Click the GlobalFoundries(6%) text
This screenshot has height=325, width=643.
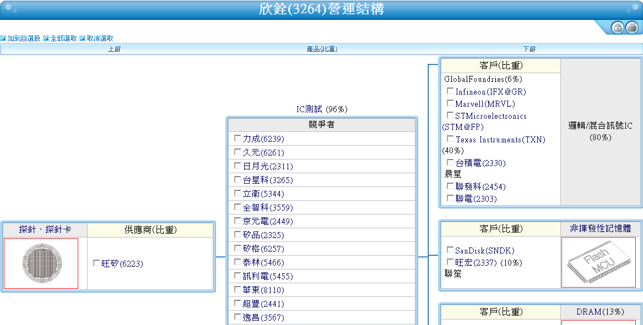pyautogui.click(x=483, y=79)
